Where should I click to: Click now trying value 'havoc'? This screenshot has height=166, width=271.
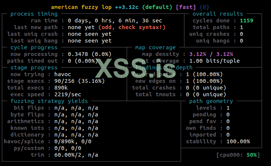pyautogui.click(x=63, y=74)
